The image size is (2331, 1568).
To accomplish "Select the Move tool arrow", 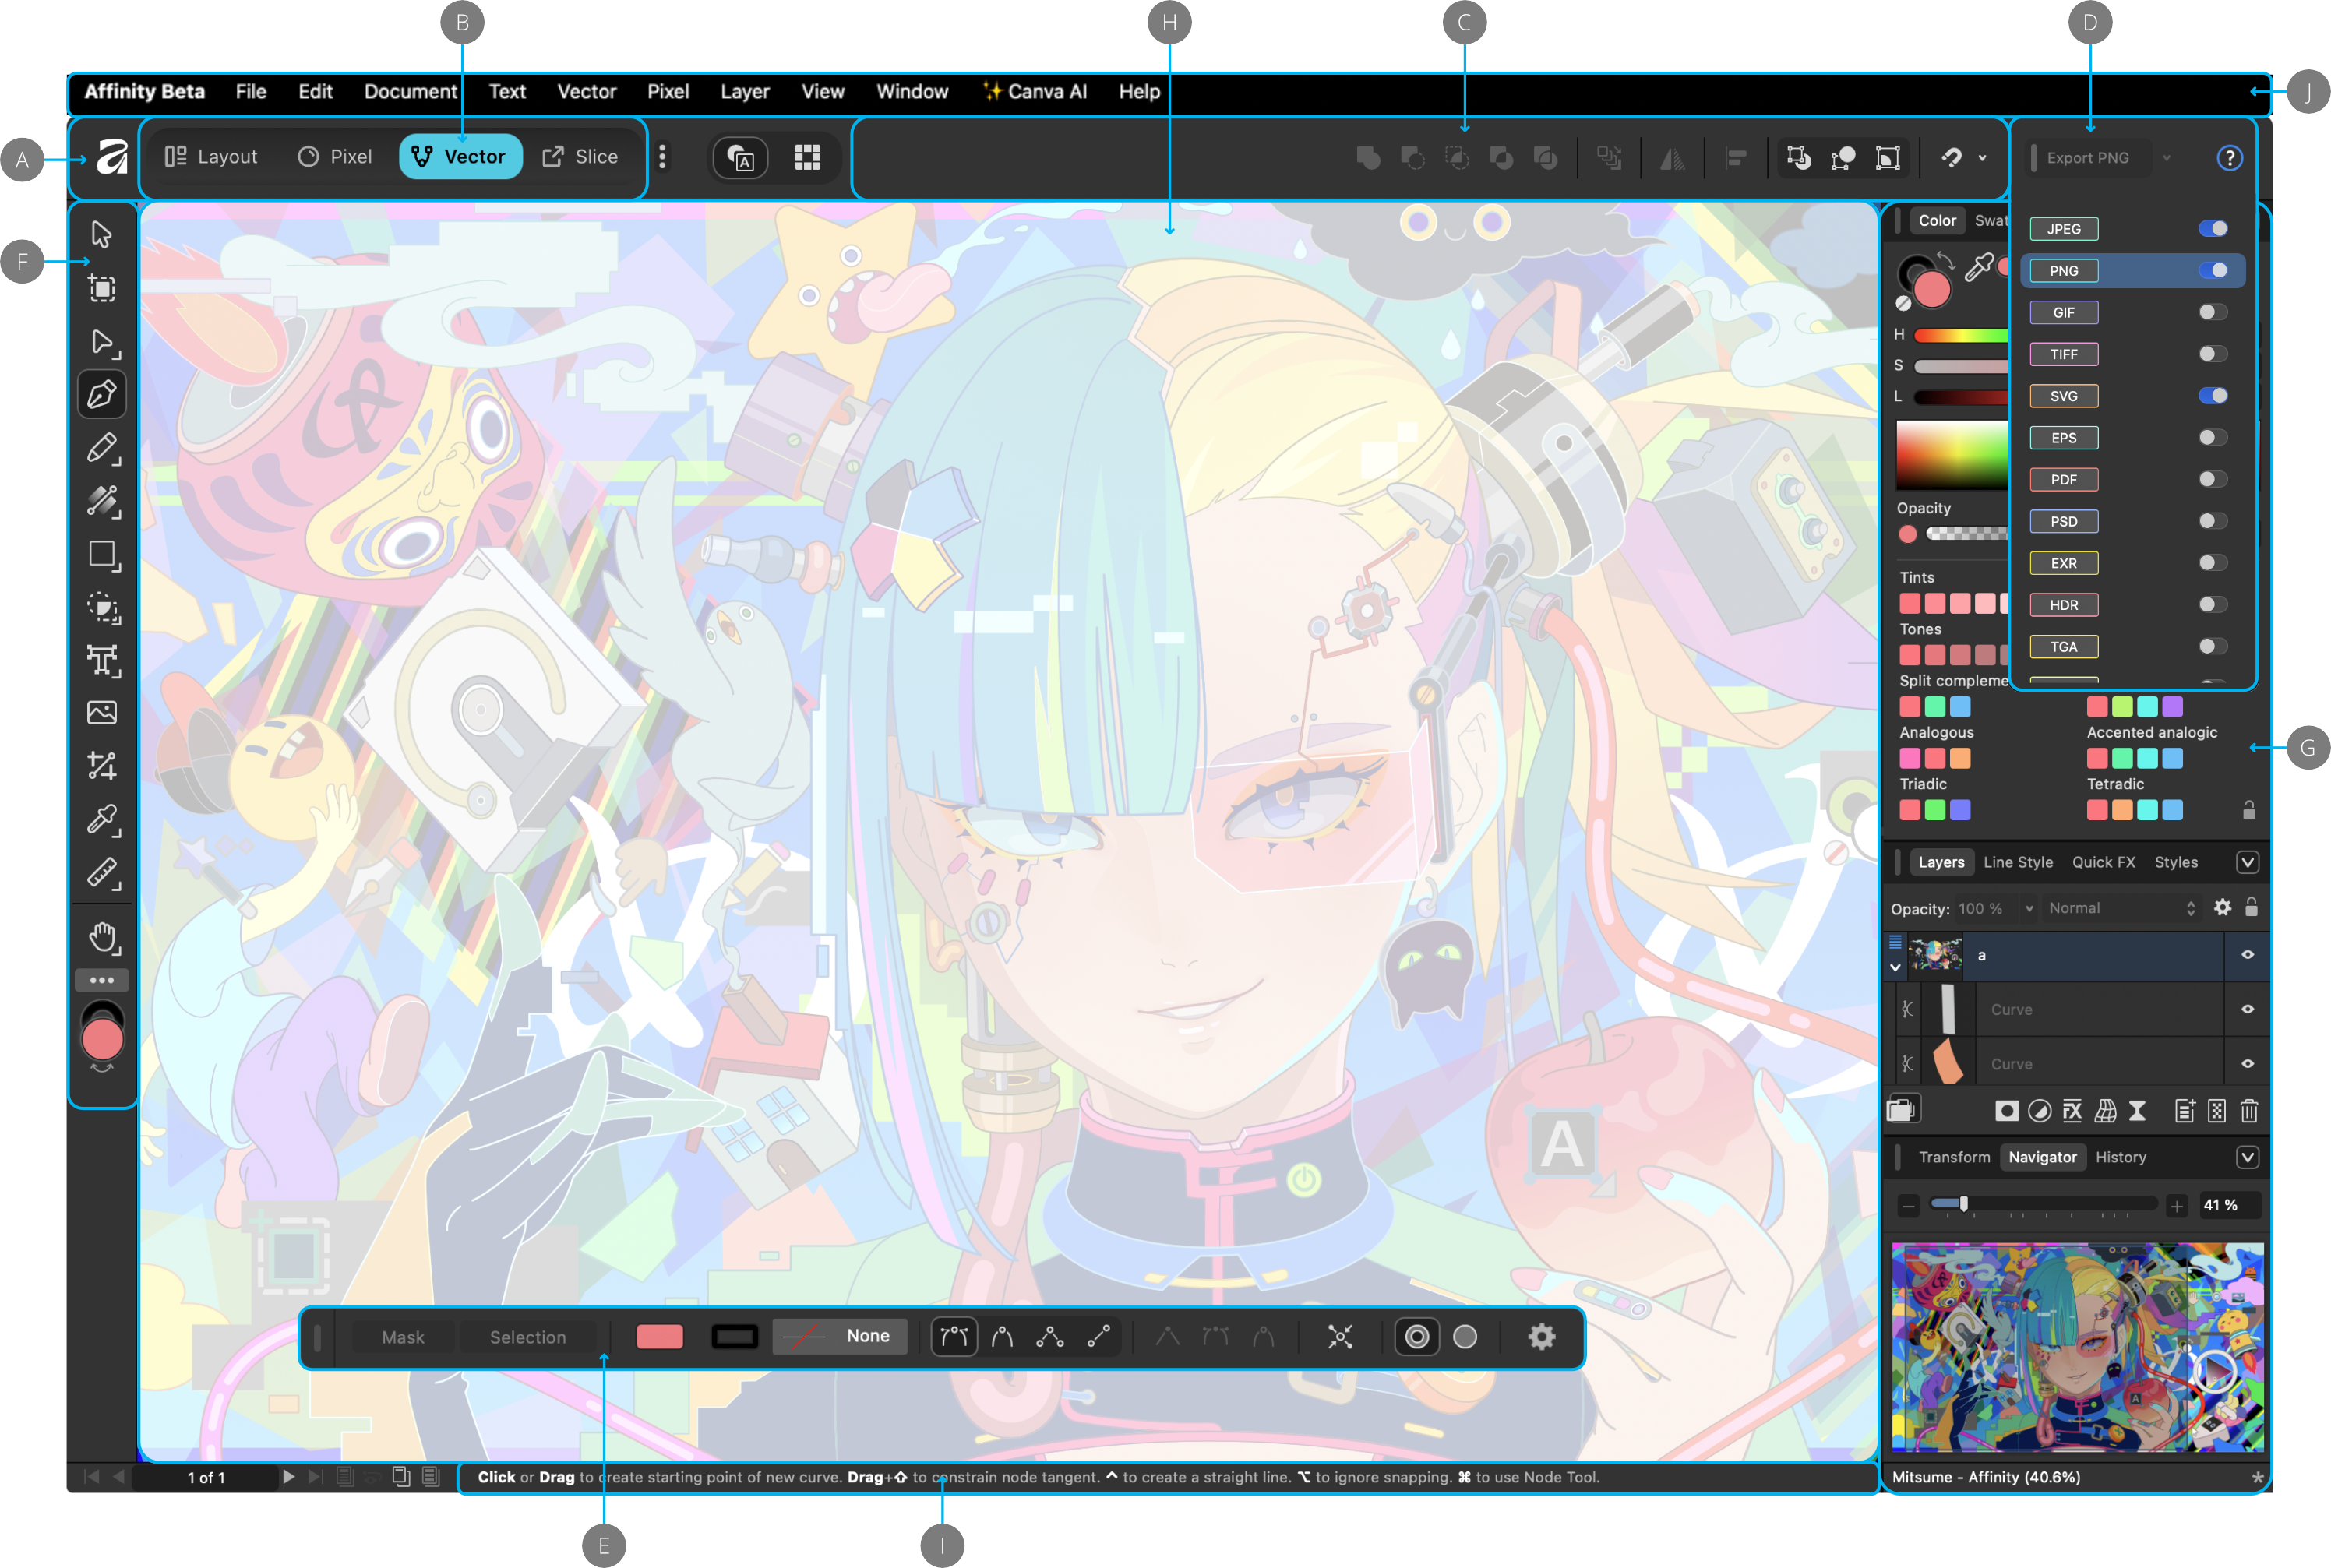I will pos(102,234).
